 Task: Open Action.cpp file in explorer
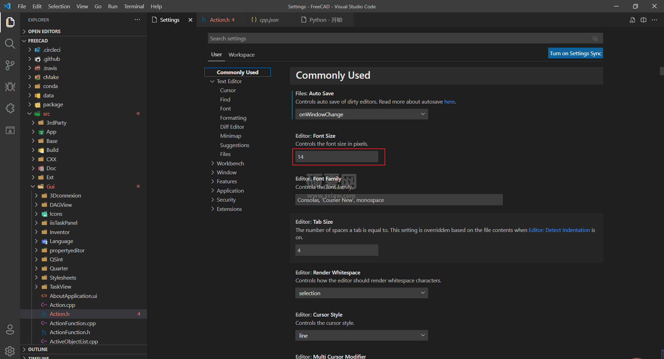62,305
